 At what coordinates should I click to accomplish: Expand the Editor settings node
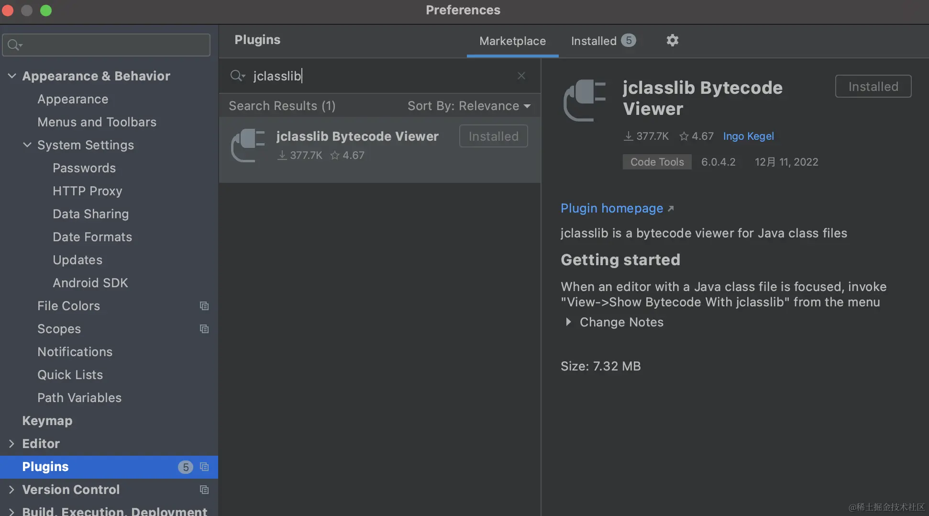[x=12, y=444]
